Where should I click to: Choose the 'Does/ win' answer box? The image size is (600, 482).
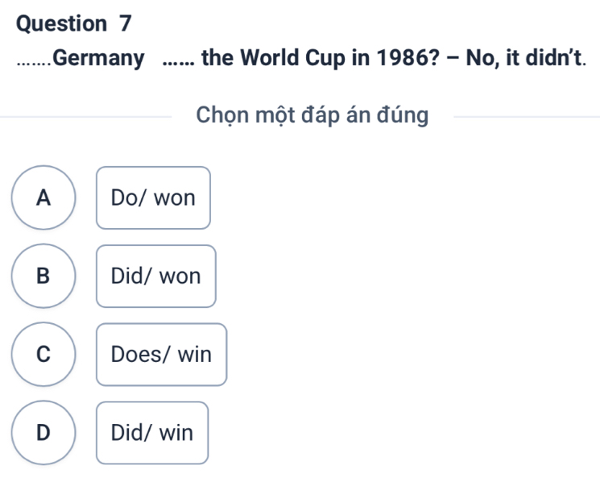coord(161,355)
